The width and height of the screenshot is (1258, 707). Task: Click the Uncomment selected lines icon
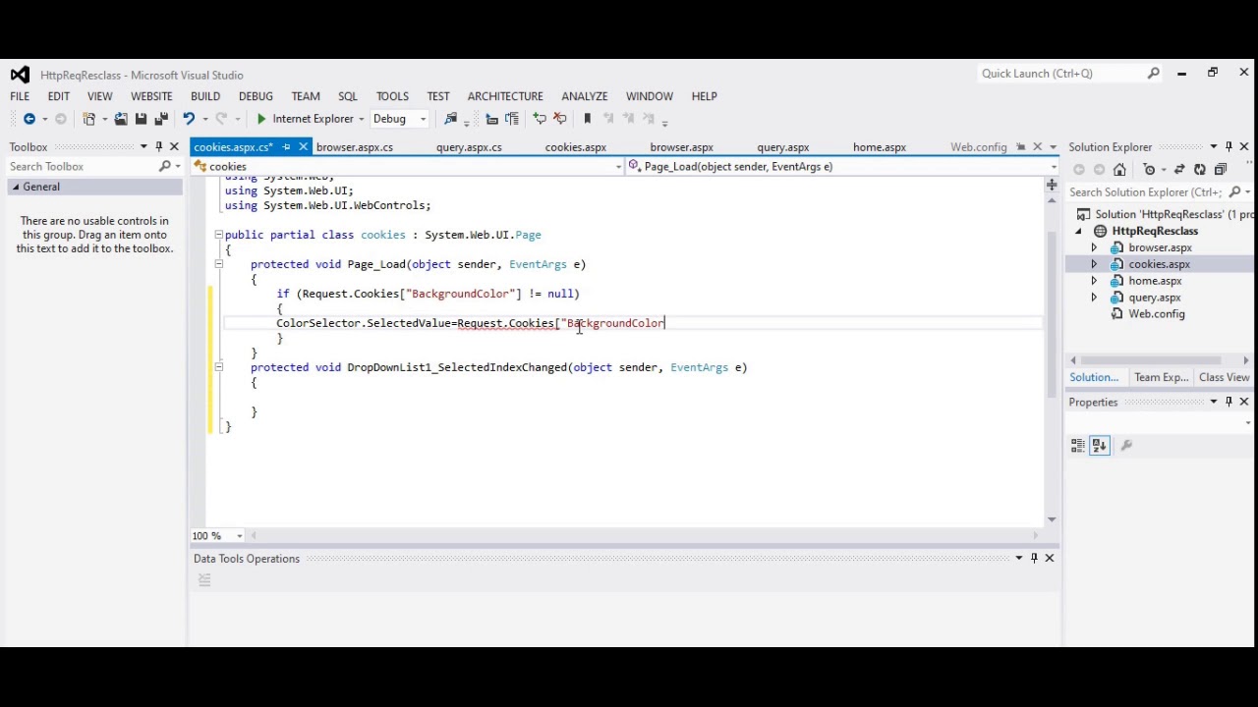click(560, 119)
